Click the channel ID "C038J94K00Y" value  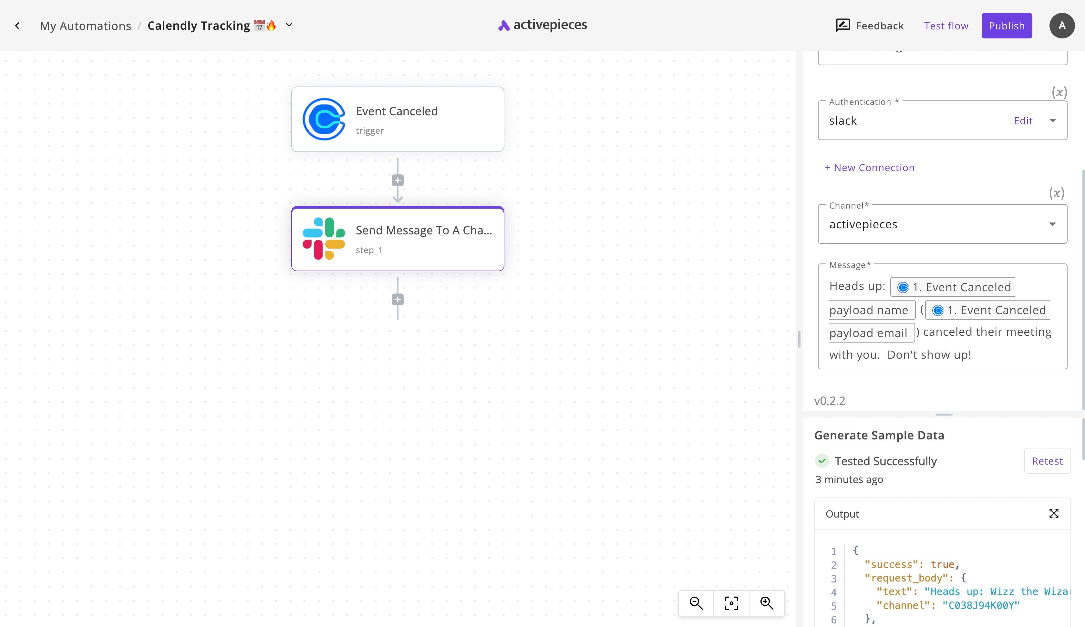981,605
